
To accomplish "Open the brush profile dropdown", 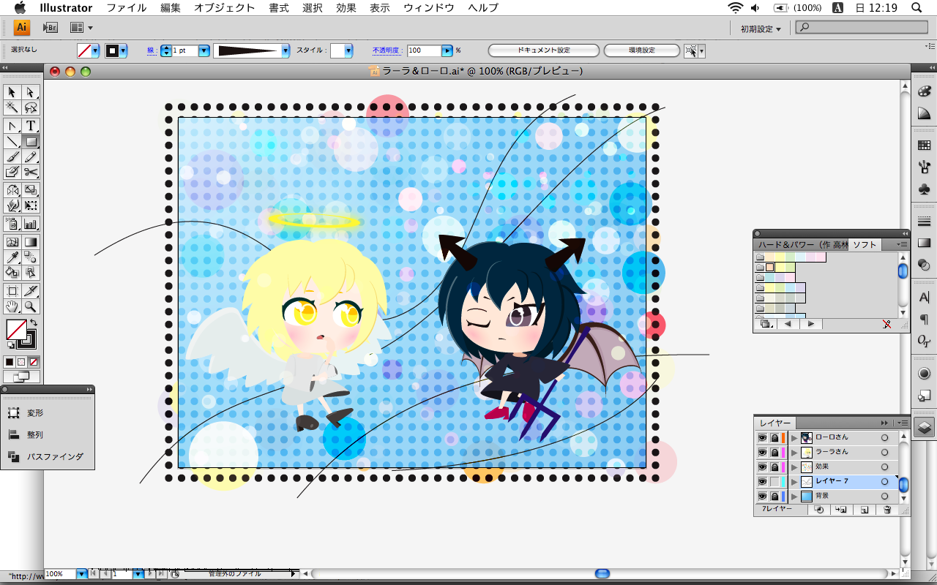I will tap(285, 50).
